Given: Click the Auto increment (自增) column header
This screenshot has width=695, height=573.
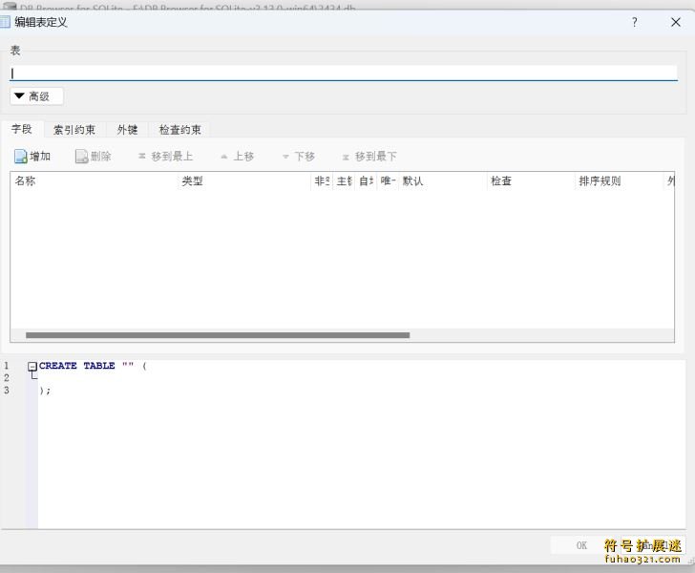Looking at the screenshot, I should pyautogui.click(x=367, y=180).
